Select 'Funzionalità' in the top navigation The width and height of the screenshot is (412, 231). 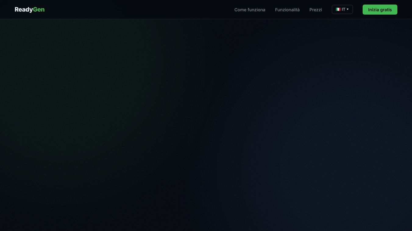[x=287, y=10]
